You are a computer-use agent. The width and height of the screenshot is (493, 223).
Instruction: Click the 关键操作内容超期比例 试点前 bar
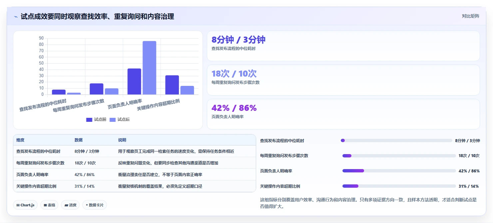pos(172,85)
